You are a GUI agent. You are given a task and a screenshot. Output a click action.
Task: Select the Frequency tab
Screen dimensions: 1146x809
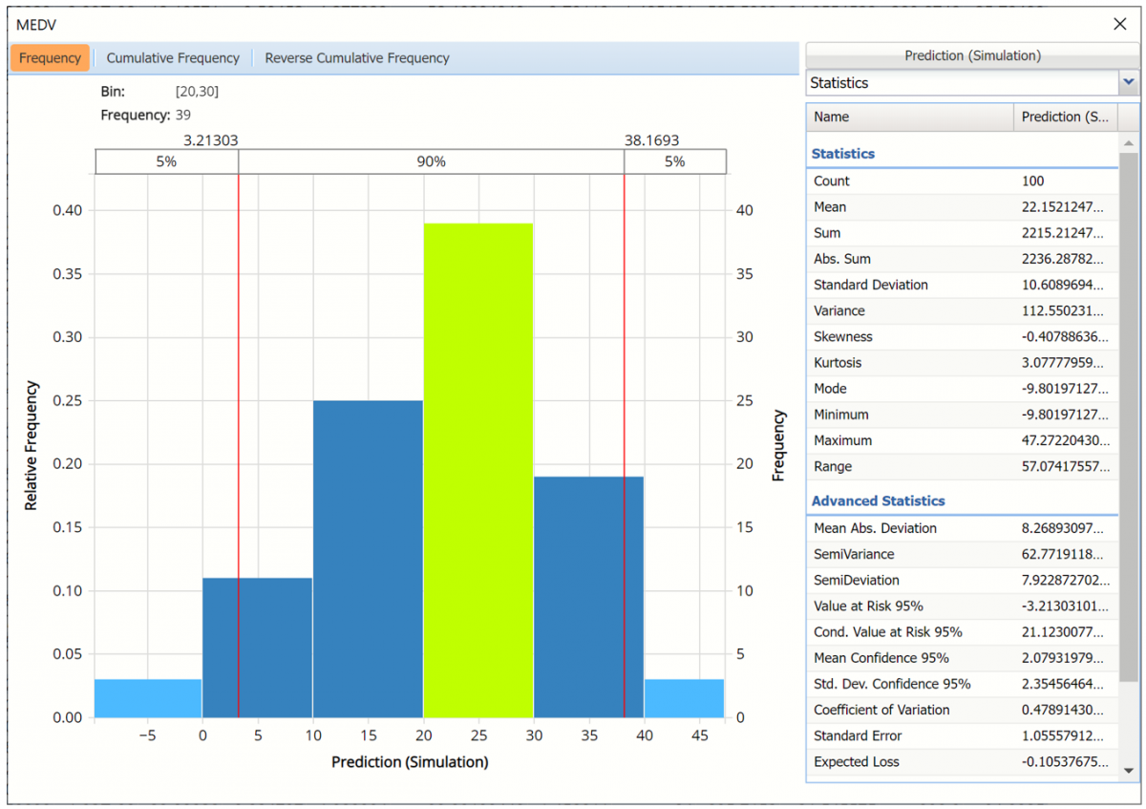pos(50,58)
